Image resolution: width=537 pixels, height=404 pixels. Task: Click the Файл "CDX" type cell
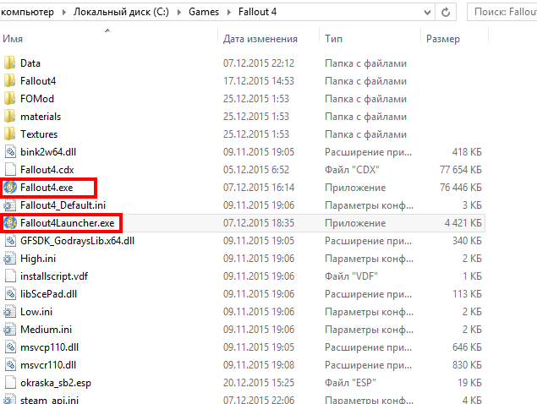(352, 170)
